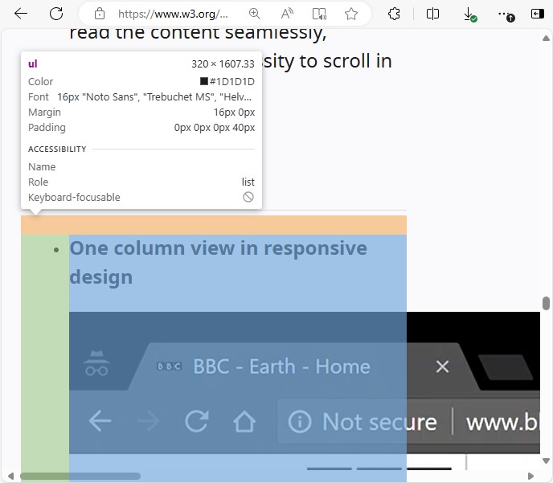Refresh the current page
553x483 pixels.
point(56,14)
